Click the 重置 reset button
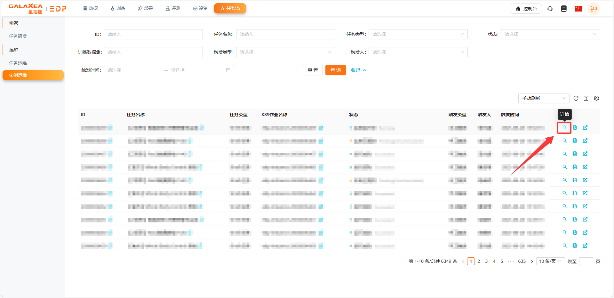Image resolution: width=614 pixels, height=298 pixels. [x=313, y=70]
